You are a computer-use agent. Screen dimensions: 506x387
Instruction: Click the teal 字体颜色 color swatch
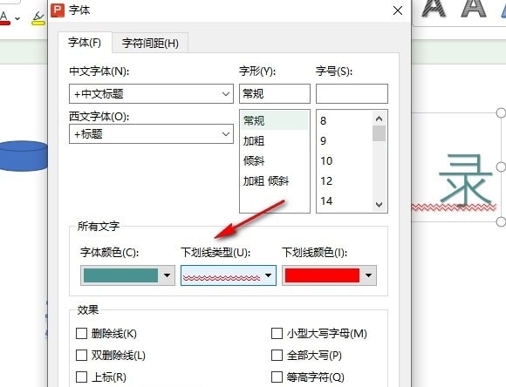[x=120, y=275]
